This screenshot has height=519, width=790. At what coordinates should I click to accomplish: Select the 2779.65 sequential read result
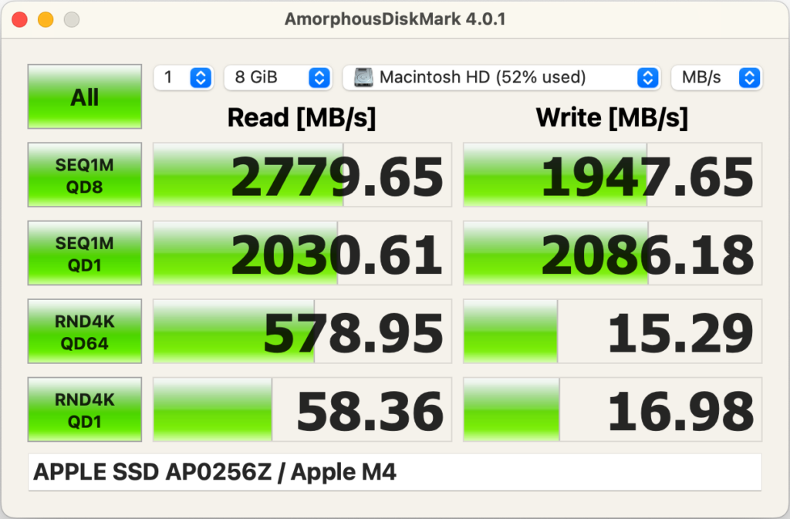click(302, 175)
